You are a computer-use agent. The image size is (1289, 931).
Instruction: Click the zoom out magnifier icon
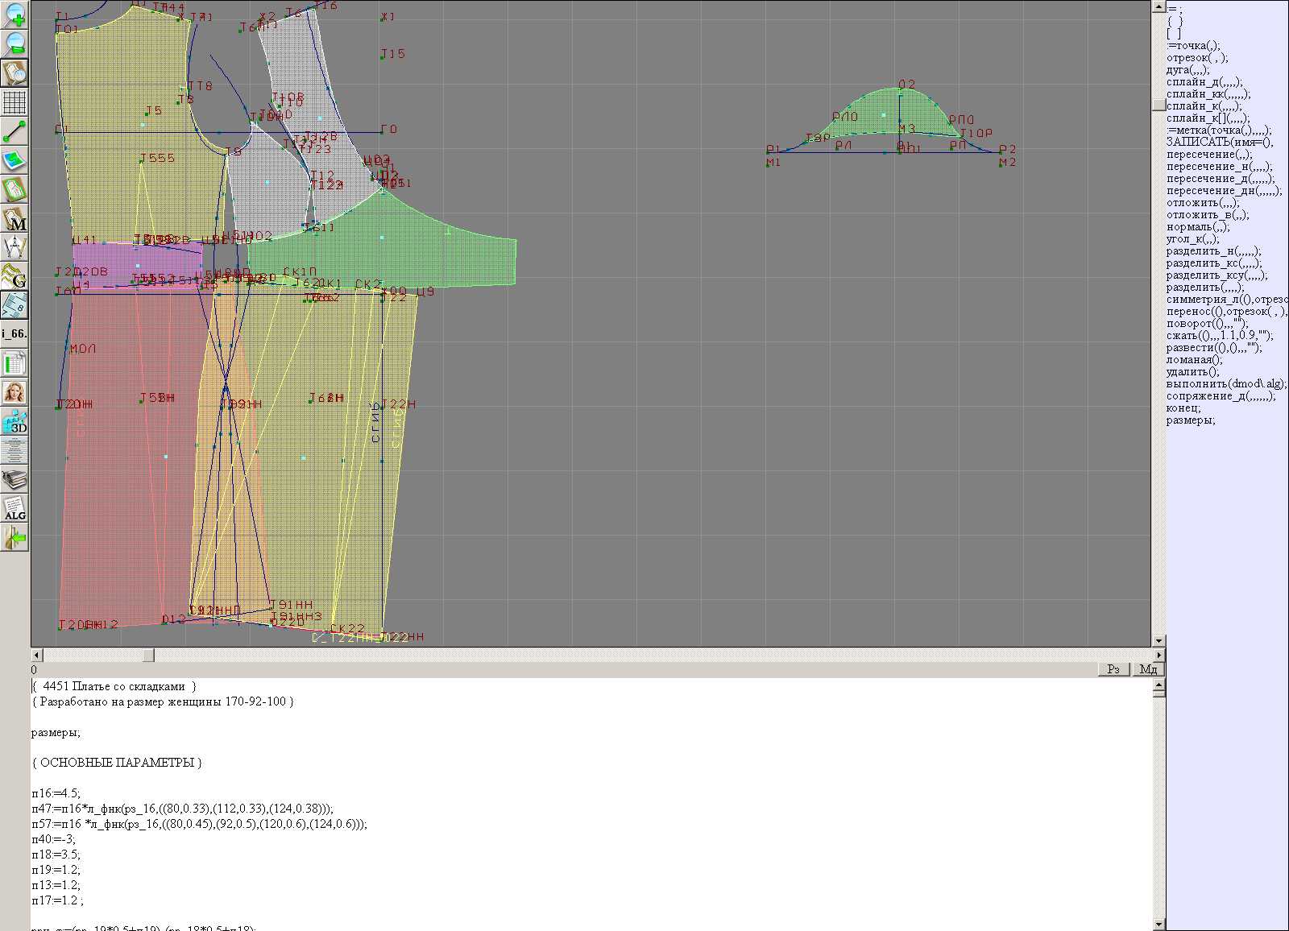pyautogui.click(x=15, y=43)
